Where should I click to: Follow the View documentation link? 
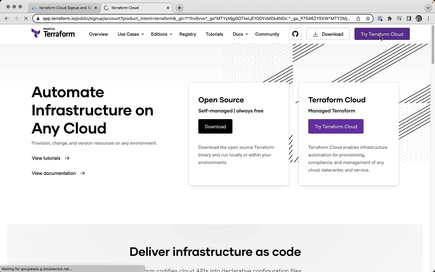[58, 173]
